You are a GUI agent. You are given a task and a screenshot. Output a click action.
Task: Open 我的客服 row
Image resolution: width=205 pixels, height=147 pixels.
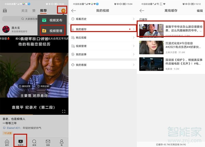point(103,65)
